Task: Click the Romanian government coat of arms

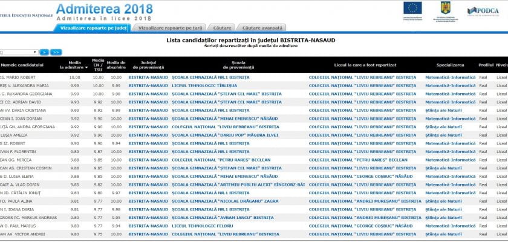Action: (x=446, y=8)
